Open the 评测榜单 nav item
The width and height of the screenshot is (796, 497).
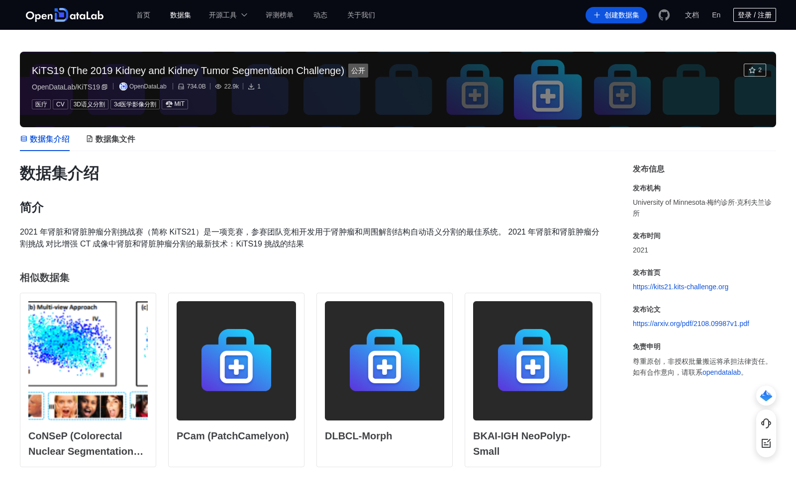pos(280,15)
